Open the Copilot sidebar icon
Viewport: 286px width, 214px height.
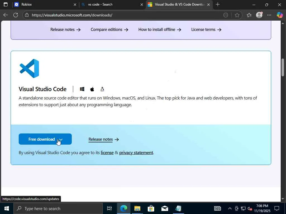pos(280,15)
